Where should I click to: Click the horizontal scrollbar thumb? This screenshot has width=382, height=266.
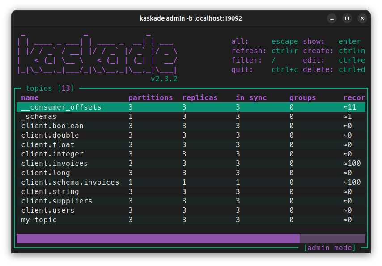coord(158,238)
